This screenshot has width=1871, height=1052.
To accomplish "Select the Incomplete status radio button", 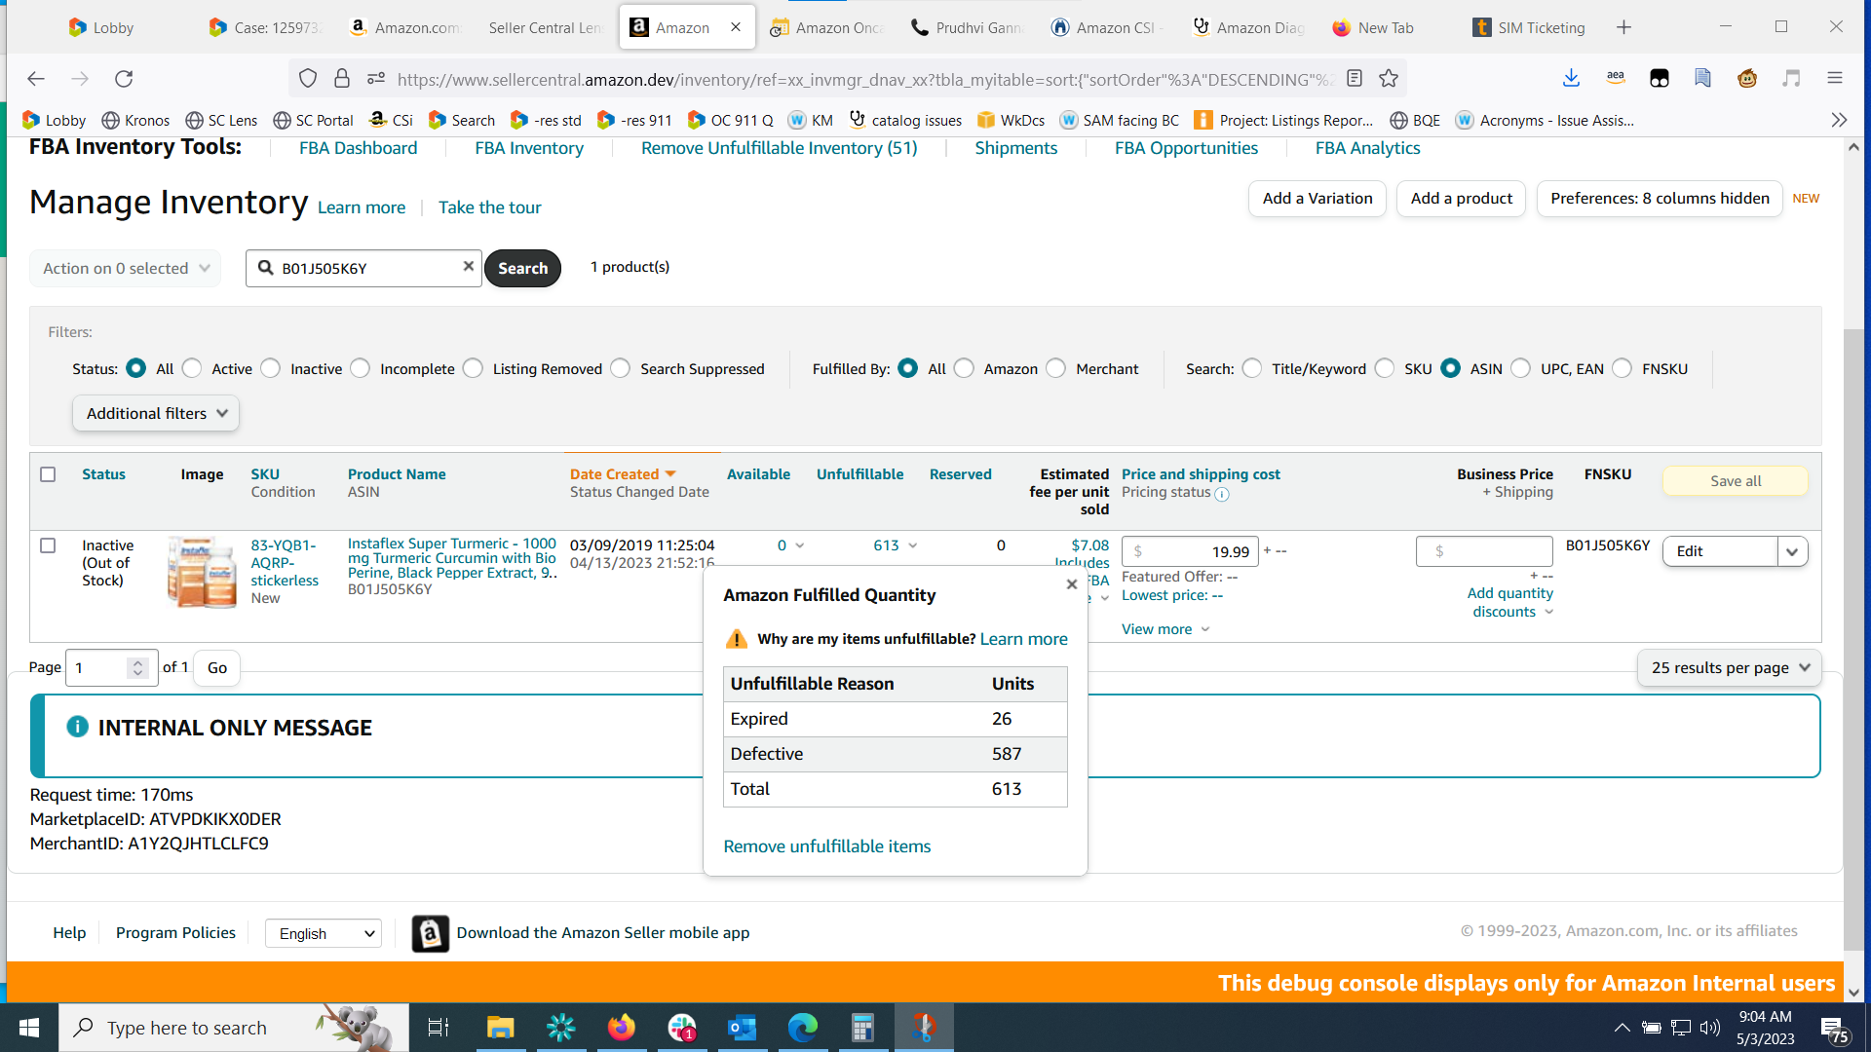I will (361, 368).
